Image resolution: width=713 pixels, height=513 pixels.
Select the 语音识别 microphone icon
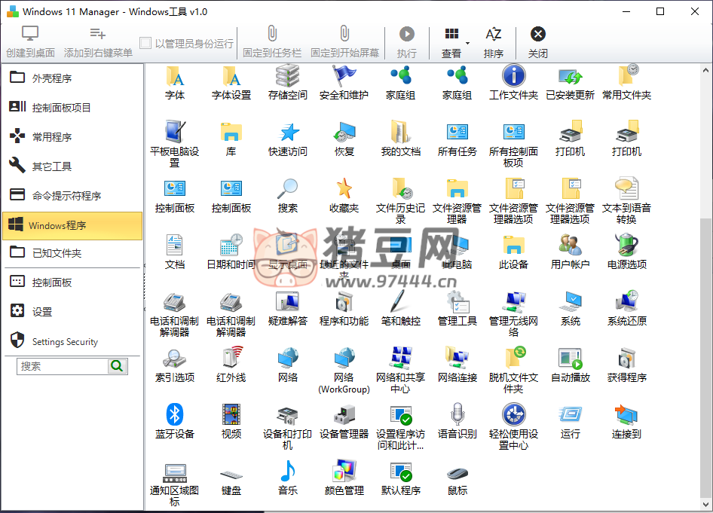click(x=457, y=415)
